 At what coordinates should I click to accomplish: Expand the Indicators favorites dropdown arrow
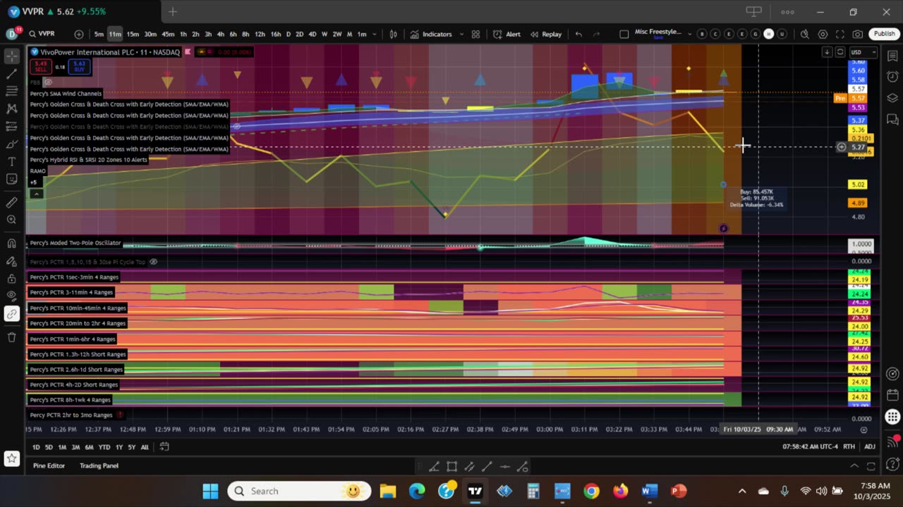461,34
